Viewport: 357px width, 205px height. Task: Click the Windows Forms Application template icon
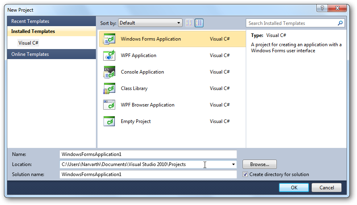pos(109,39)
